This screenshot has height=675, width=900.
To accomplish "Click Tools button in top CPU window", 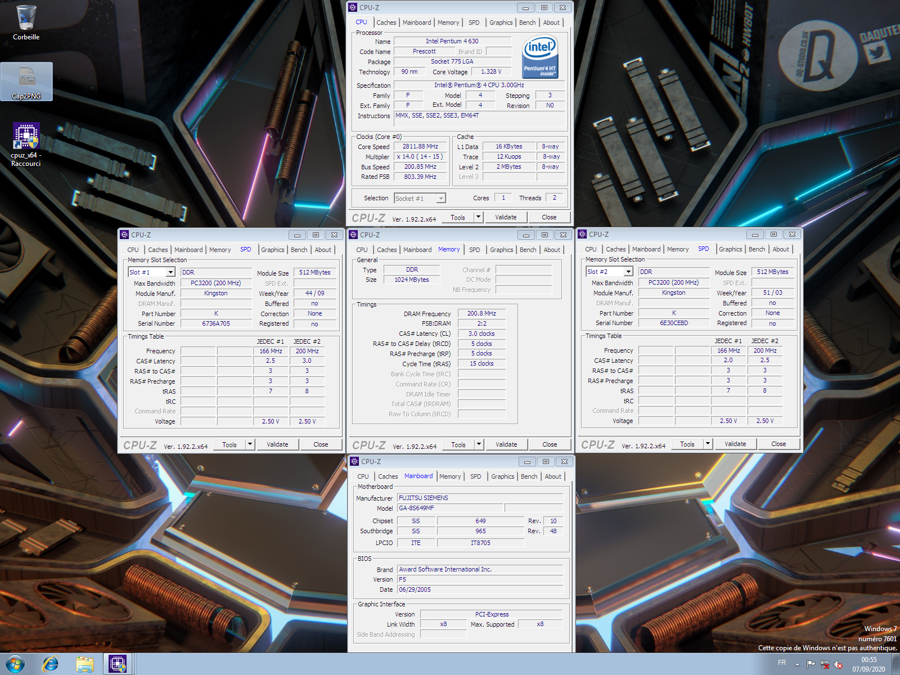I will click(x=458, y=217).
